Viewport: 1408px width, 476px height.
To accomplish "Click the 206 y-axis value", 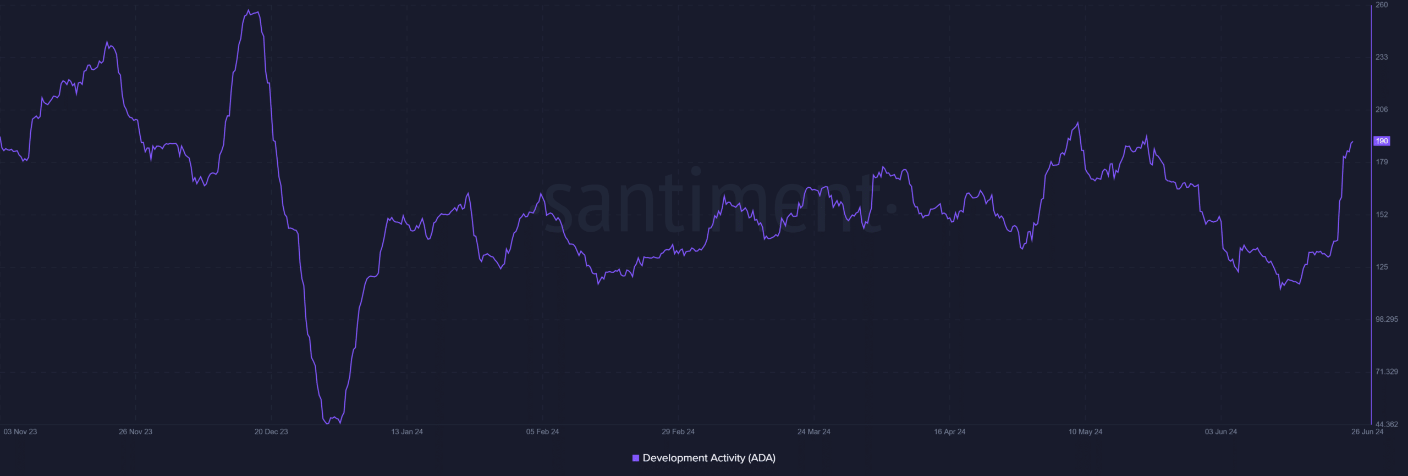I will click(1382, 109).
